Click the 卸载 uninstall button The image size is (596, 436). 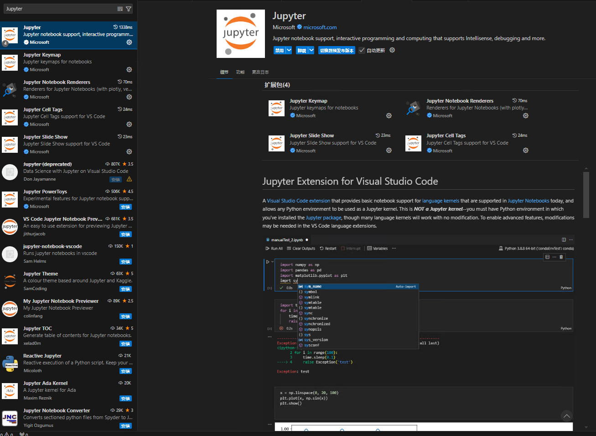click(x=302, y=50)
